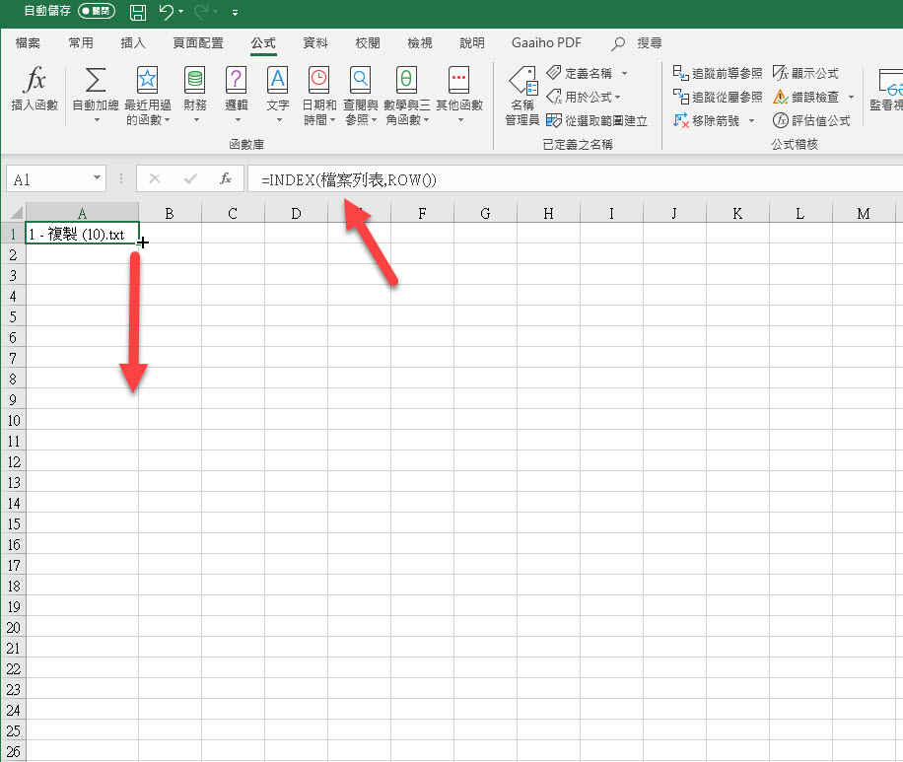The image size is (903, 762).
Task: Open the 文字 functions icon
Action: tap(278, 81)
